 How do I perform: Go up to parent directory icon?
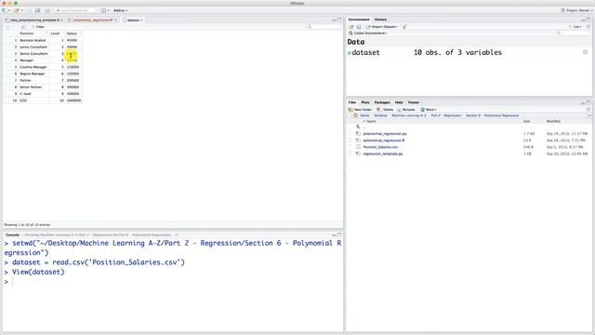click(358, 127)
